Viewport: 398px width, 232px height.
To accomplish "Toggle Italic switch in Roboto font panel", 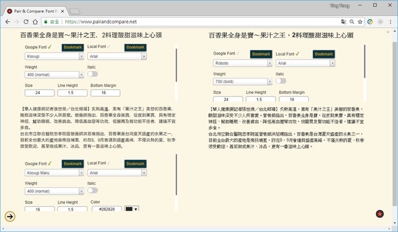I will tap(280, 81).
